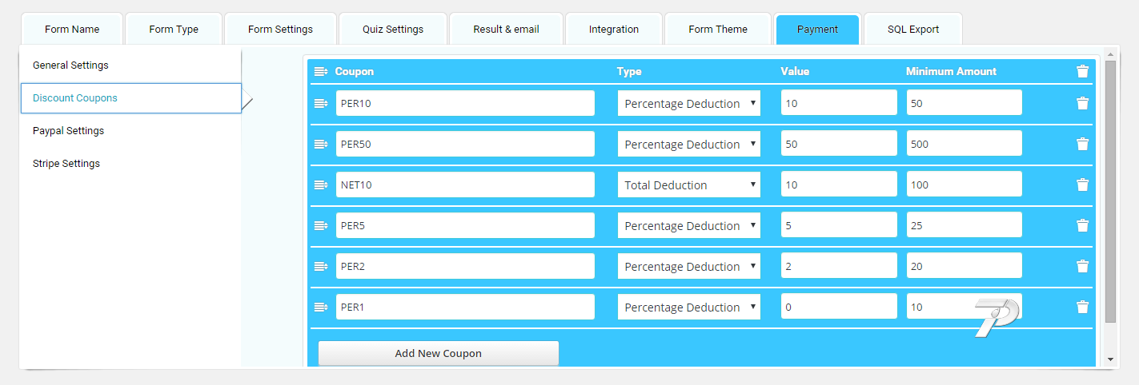The height and width of the screenshot is (385, 1139).
Task: Remove the NET10 coupon via trash icon
Action: click(1082, 185)
